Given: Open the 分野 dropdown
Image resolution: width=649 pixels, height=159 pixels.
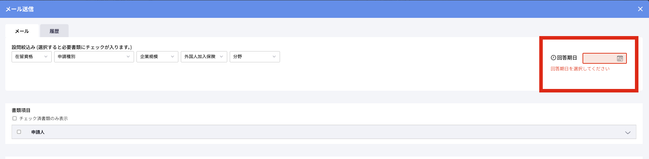Looking at the screenshot, I should 255,57.
